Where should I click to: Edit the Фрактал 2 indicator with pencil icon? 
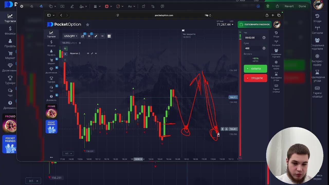click(x=92, y=53)
